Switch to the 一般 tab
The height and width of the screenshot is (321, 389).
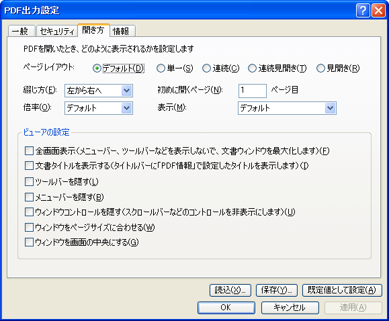pos(21,31)
